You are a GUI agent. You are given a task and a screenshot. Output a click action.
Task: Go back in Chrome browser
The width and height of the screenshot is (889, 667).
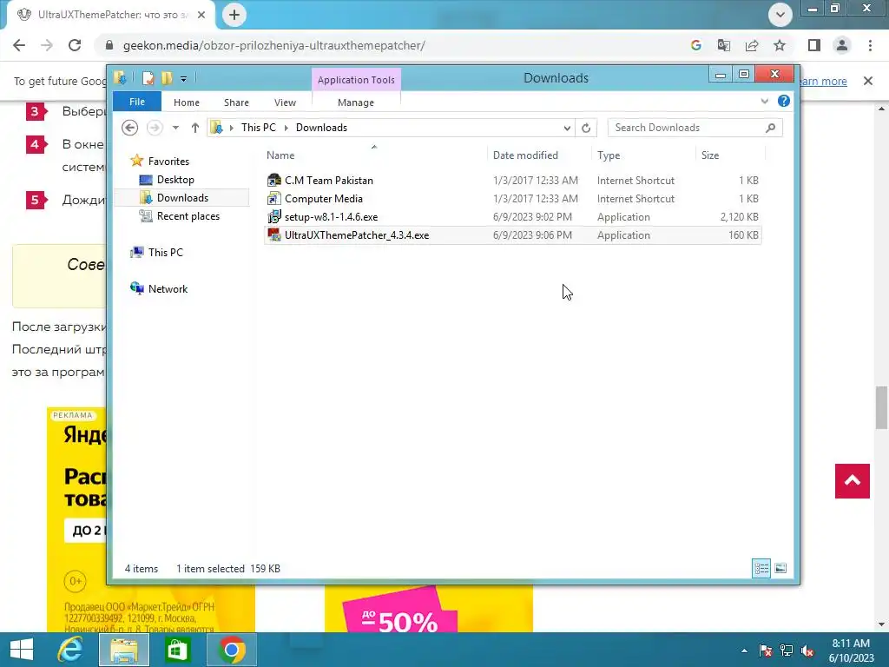(19, 45)
